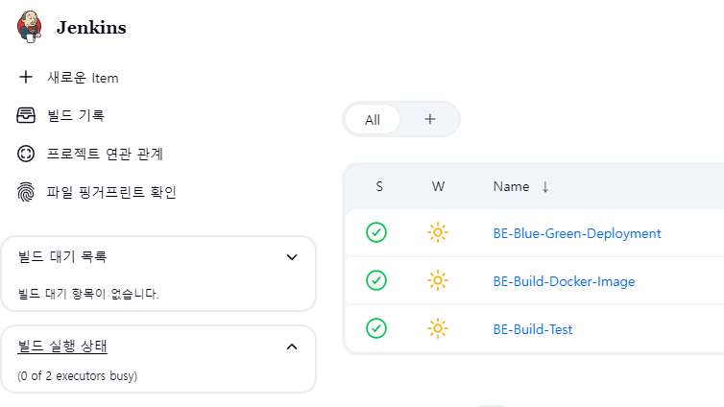Click success status icon of BE-Blue-Green-Deployment
This screenshot has height=407, width=724.
376,232
